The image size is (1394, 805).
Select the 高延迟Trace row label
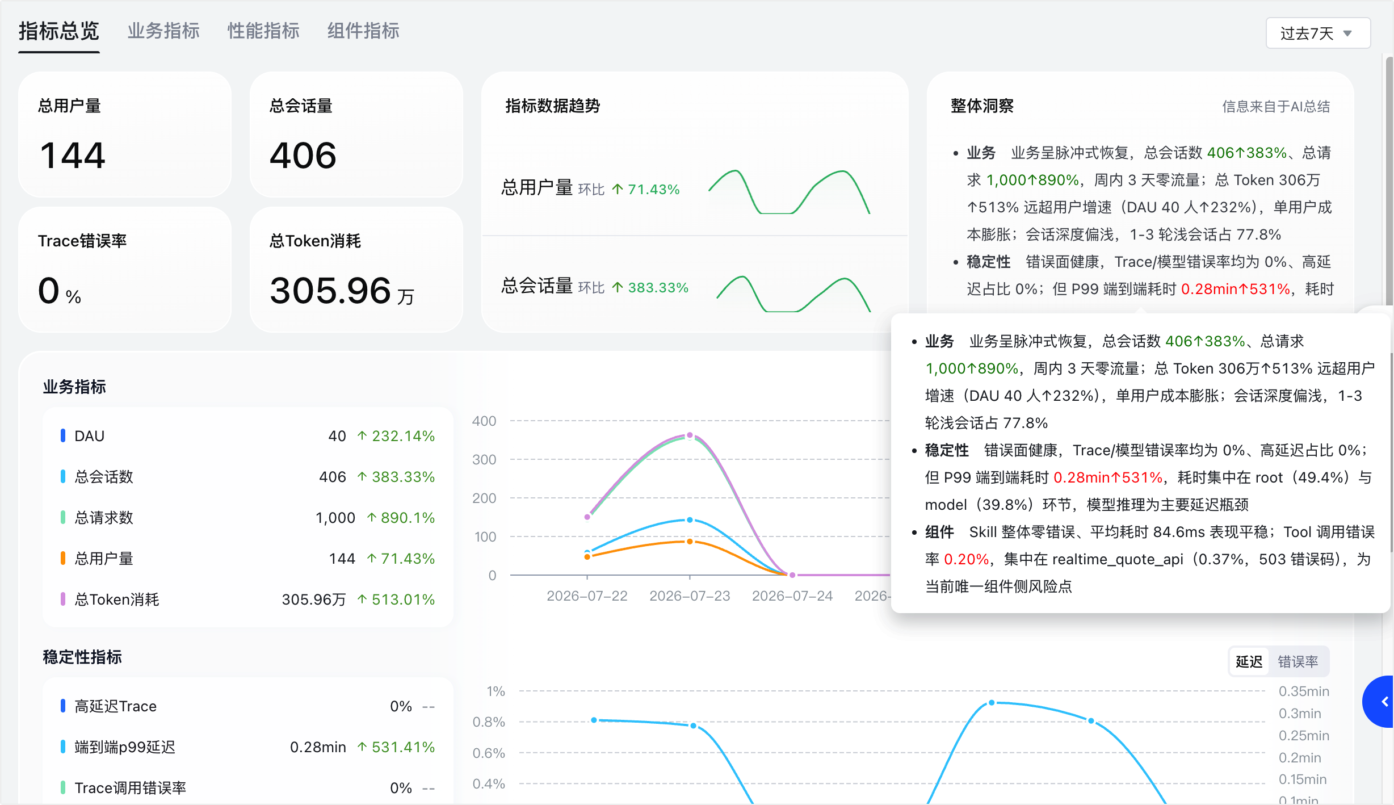pyautogui.click(x=116, y=706)
